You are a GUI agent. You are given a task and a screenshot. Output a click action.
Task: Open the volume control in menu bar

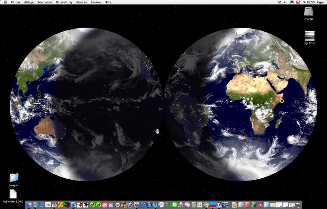tap(285, 2)
